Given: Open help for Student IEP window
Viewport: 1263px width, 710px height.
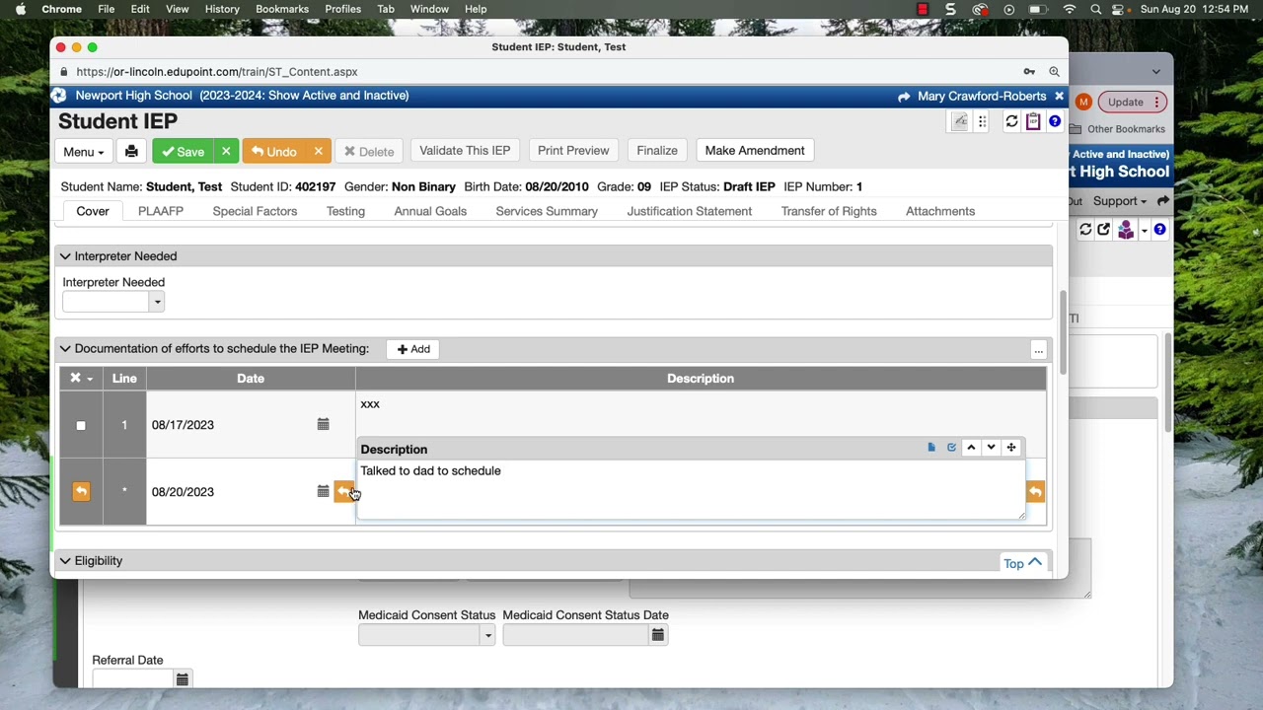Looking at the screenshot, I should click(1055, 121).
